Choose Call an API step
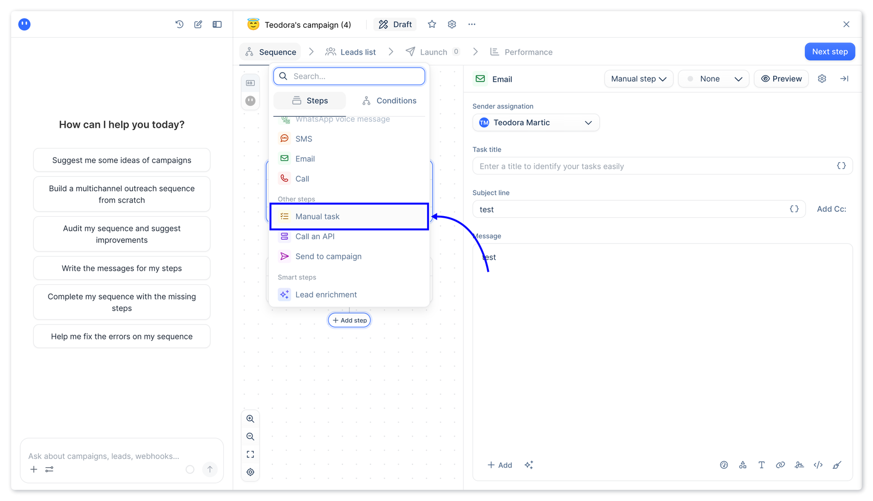Viewport: 873px width, 501px height. 349,236
